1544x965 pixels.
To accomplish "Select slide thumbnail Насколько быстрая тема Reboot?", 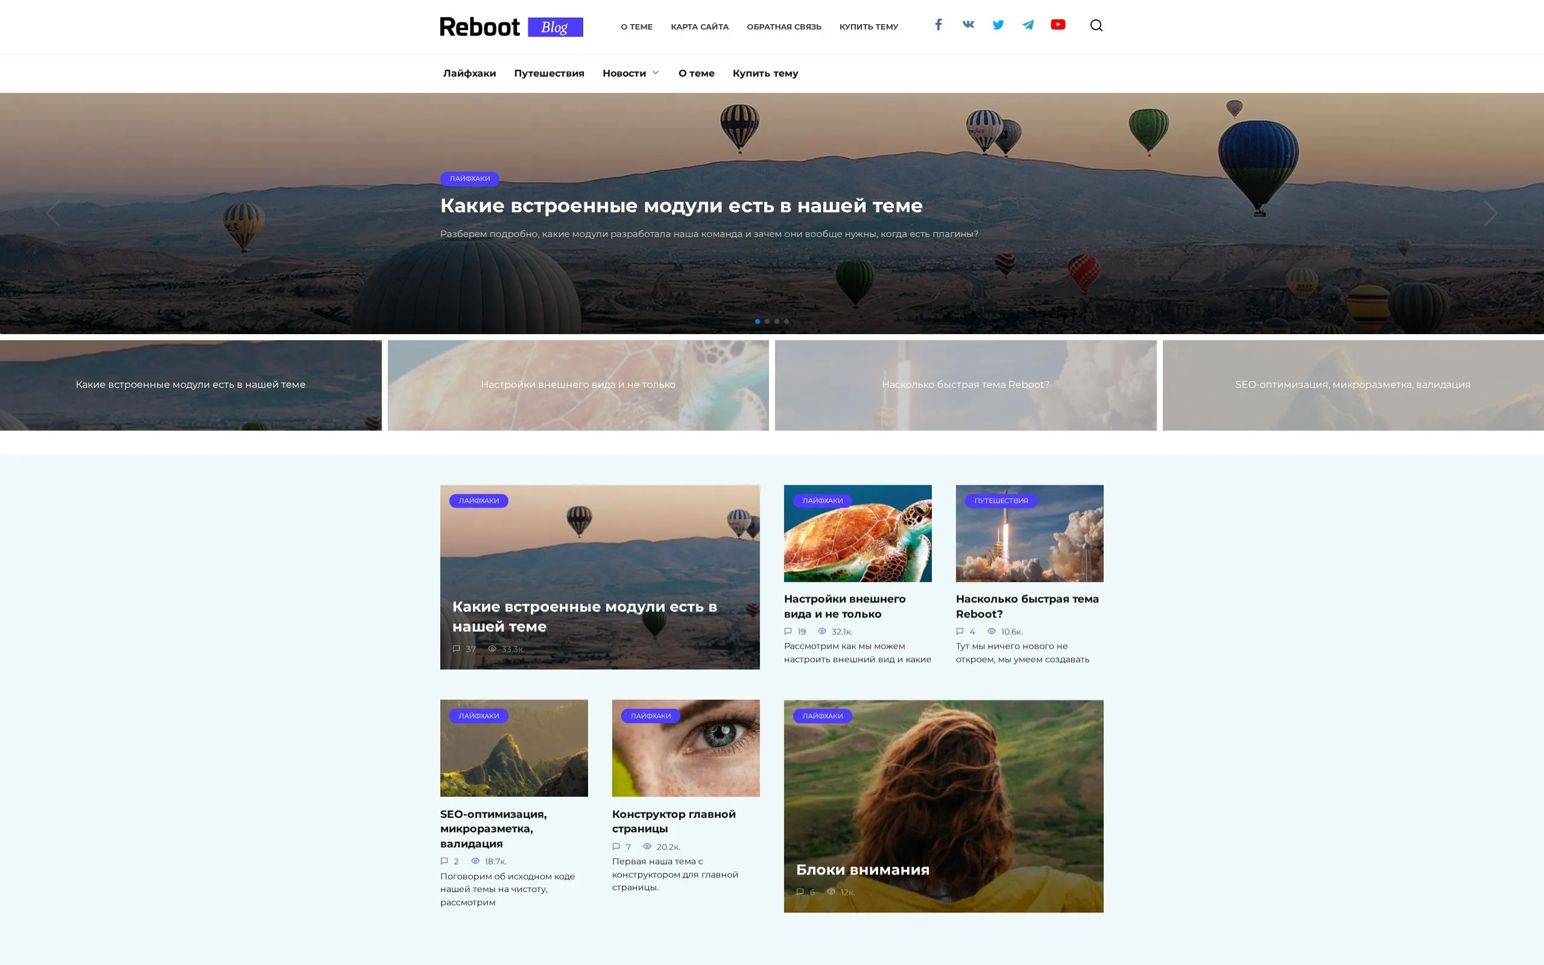I will (964, 385).
